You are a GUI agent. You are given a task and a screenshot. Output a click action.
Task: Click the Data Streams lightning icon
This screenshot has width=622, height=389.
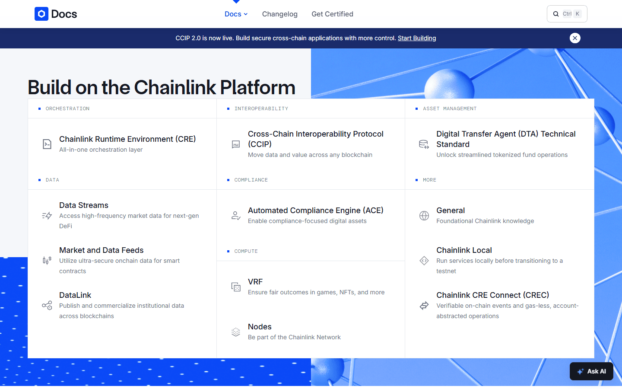[47, 215]
